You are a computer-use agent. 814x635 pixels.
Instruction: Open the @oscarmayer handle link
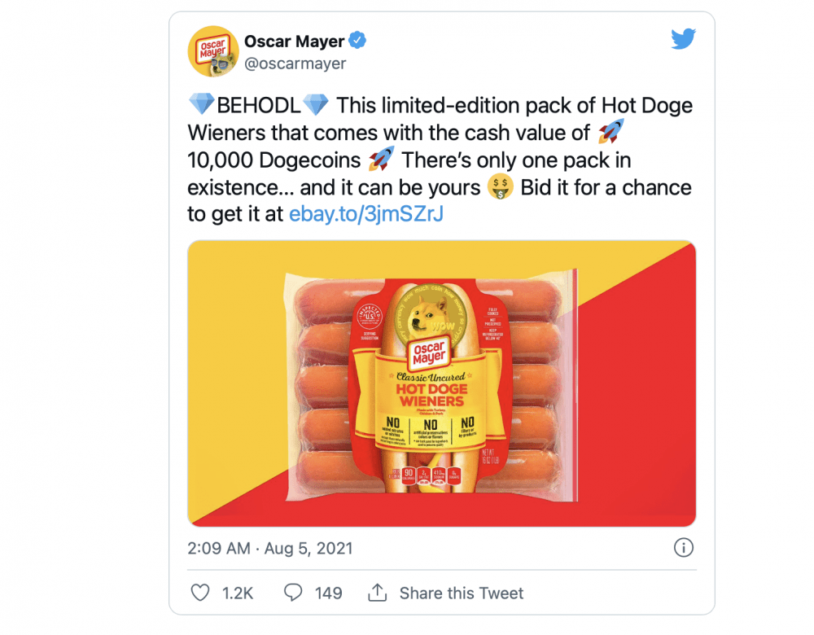coord(295,63)
